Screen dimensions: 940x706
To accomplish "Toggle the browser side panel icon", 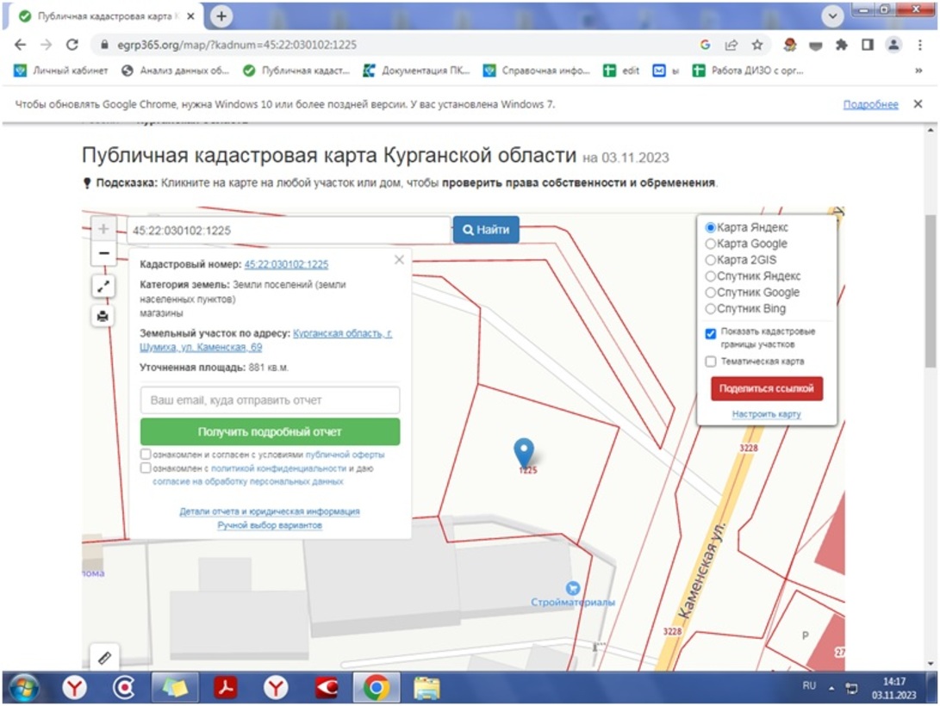I will pyautogui.click(x=868, y=45).
